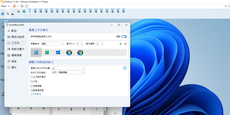230x115 pixels.
Task: Click 選擇工作列樣式 heading text
Action: click(38, 30)
